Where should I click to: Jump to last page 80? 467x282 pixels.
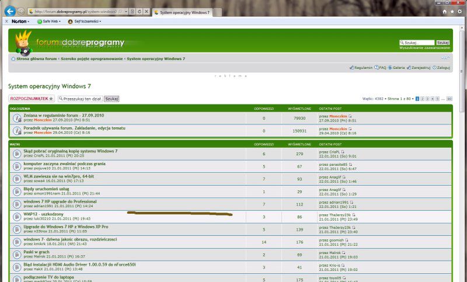(449, 99)
